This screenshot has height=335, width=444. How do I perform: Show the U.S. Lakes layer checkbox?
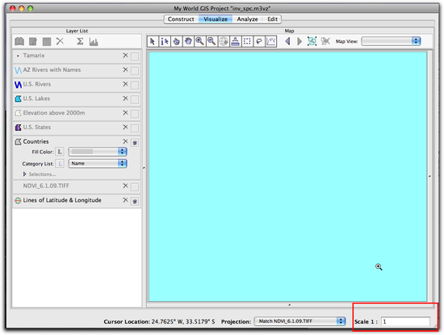point(135,99)
